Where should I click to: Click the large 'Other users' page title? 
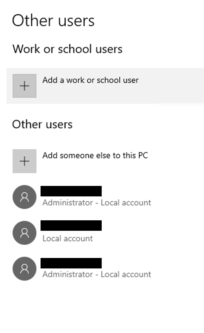coord(53,21)
